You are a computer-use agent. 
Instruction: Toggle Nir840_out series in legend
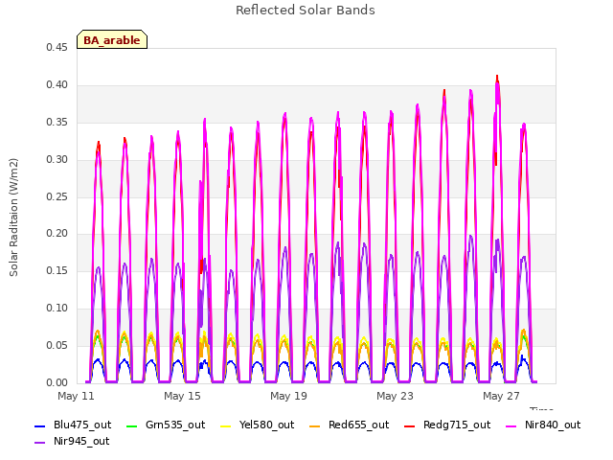(543, 425)
